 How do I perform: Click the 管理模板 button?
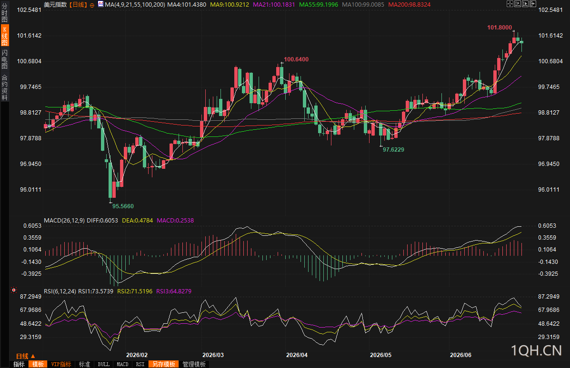pyautogui.click(x=194, y=364)
